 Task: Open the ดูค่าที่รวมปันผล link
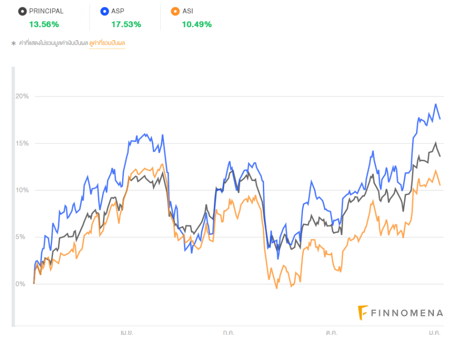107,43
